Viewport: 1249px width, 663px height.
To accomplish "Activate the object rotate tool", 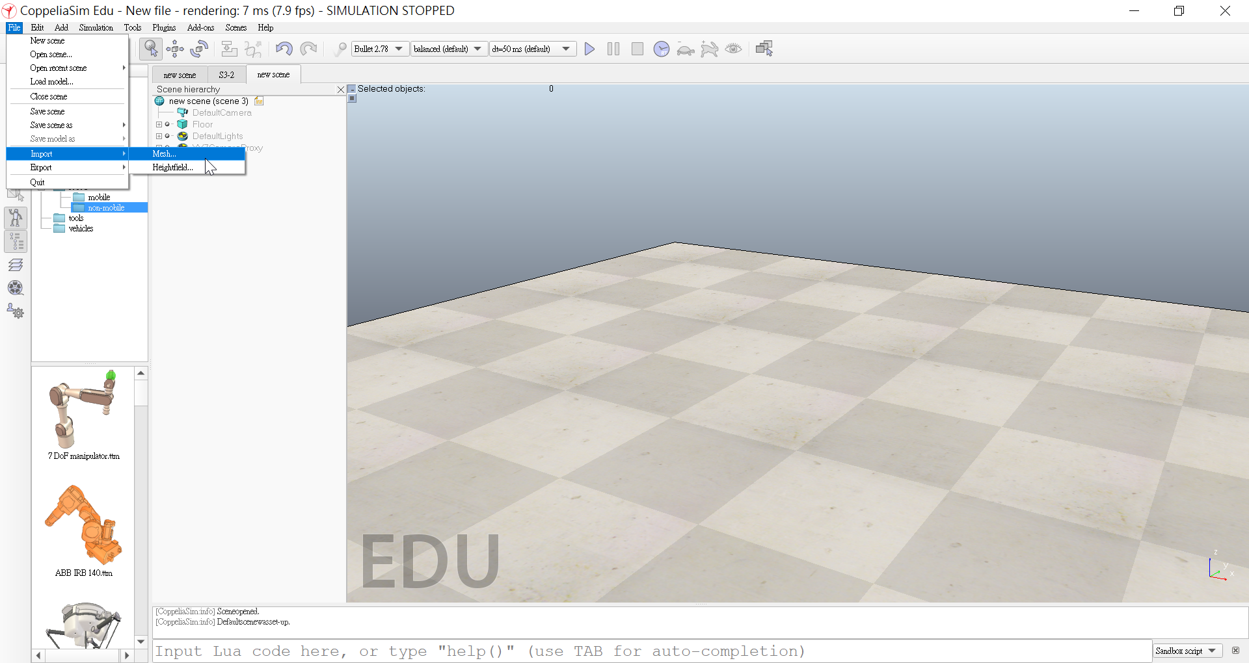I will (199, 49).
